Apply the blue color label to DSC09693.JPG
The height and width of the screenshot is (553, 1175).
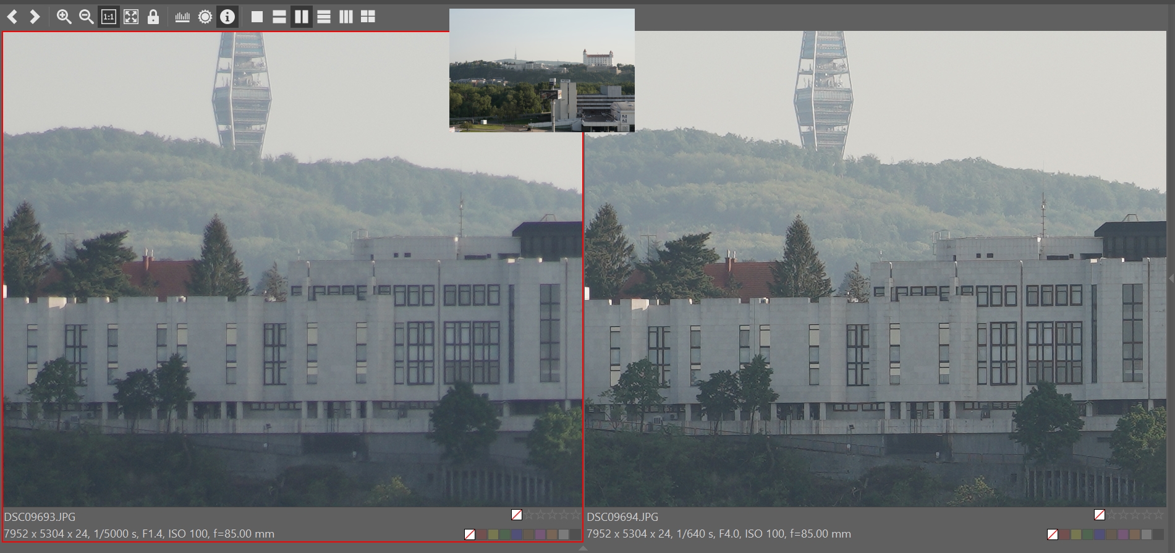click(x=517, y=534)
